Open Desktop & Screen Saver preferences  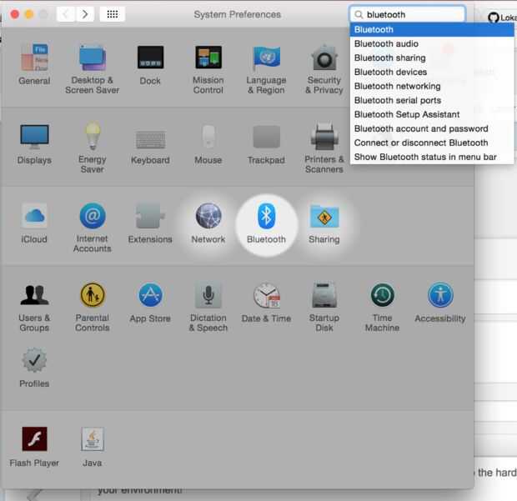(x=93, y=69)
